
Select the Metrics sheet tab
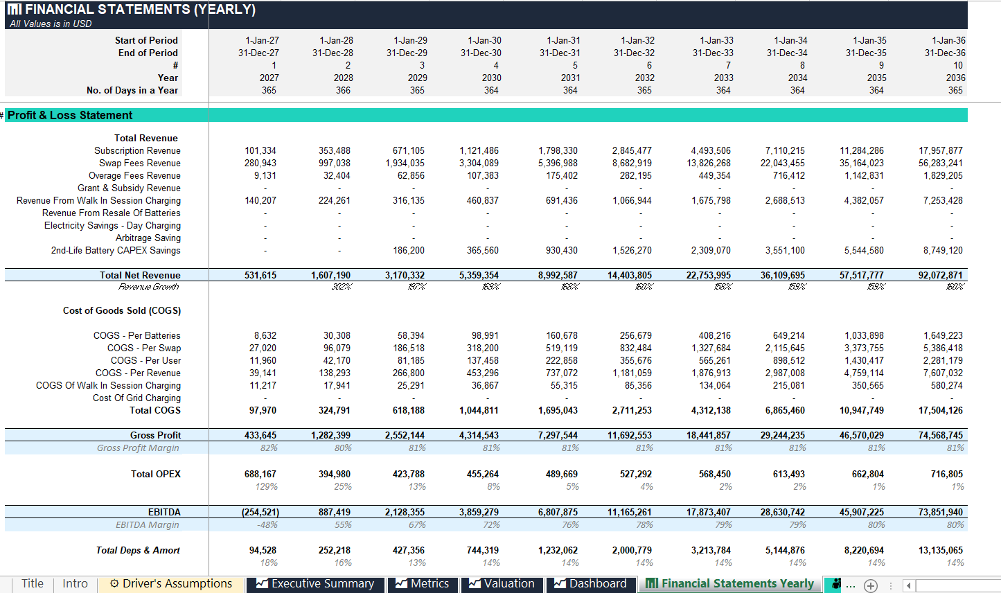(423, 584)
